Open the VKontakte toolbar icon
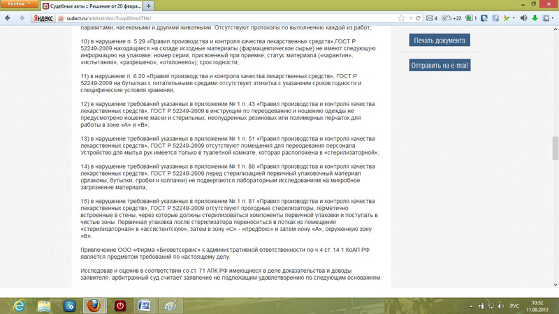This screenshot has width=559, height=314. [x=484, y=18]
